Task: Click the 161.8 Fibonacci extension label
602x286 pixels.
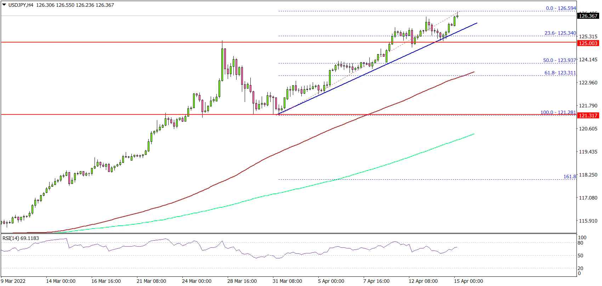Action: 569,176
